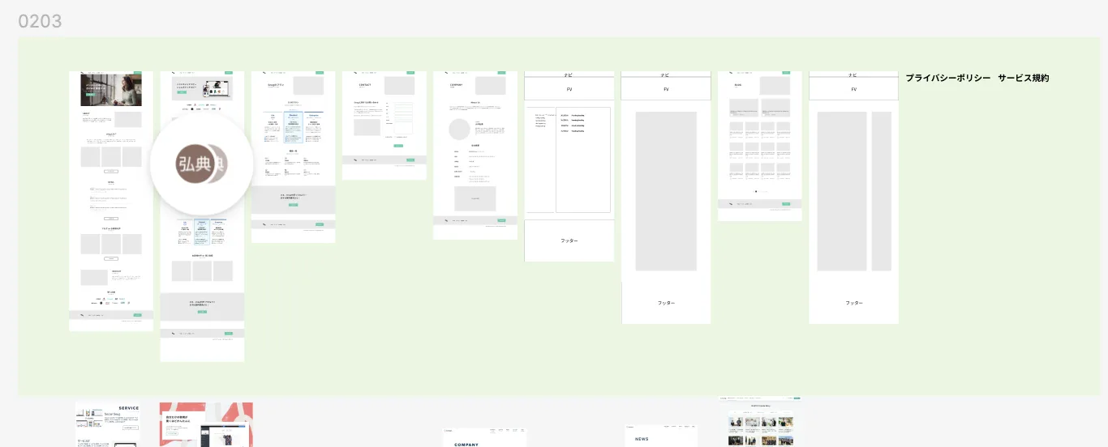Click the プライバシーポリシー text label
This screenshot has width=1108, height=447.
[x=948, y=78]
